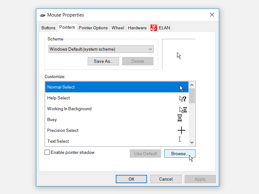
Task: Open the Pointer Options tab
Action: pos(93,28)
